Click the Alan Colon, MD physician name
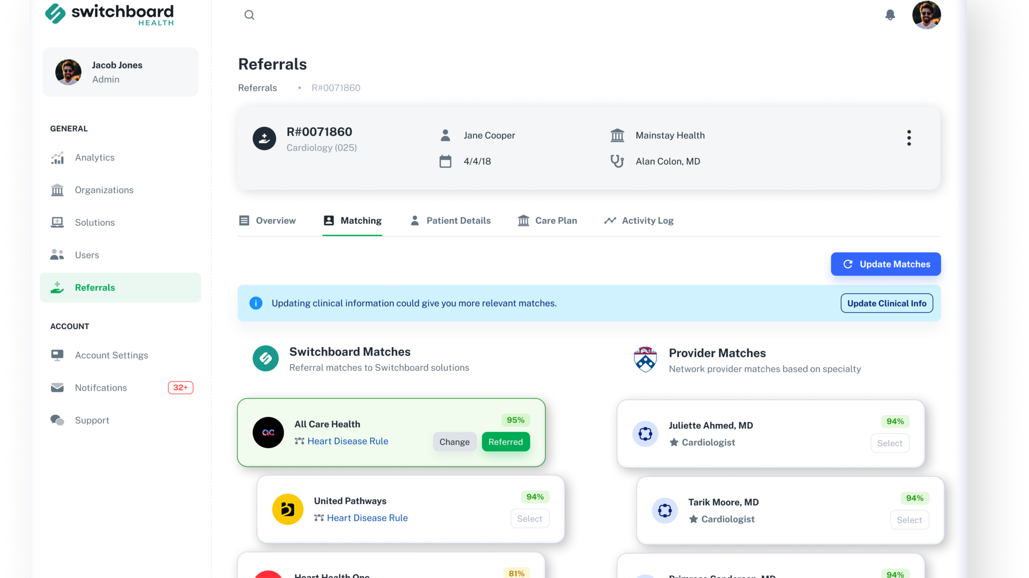The image size is (1029, 578). [668, 161]
